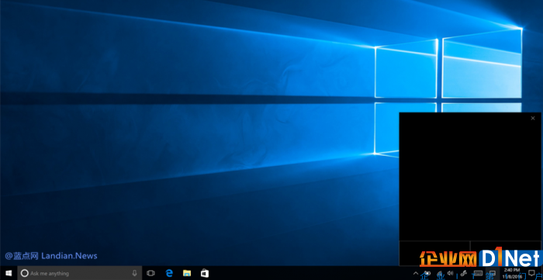Launch Microsoft Edge from the taskbar
Viewport: 543px width, 280px height.
pos(169,273)
